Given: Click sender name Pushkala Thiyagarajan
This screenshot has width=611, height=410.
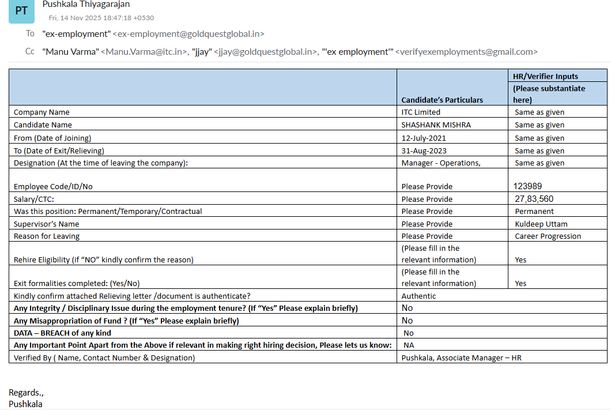Looking at the screenshot, I should [86, 4].
